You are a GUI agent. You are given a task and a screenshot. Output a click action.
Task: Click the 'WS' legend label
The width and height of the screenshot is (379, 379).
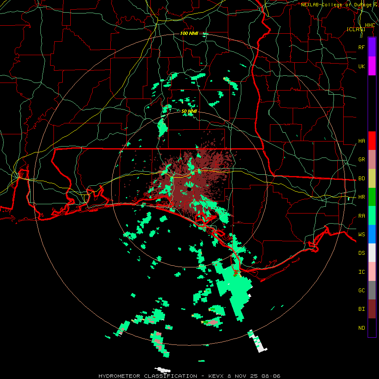[x=361, y=234]
